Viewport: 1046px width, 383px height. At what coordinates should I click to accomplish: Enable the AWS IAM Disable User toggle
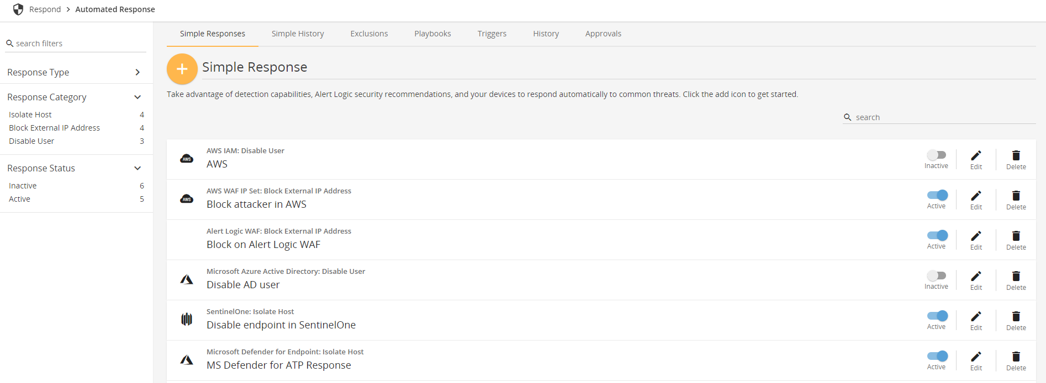[936, 155]
